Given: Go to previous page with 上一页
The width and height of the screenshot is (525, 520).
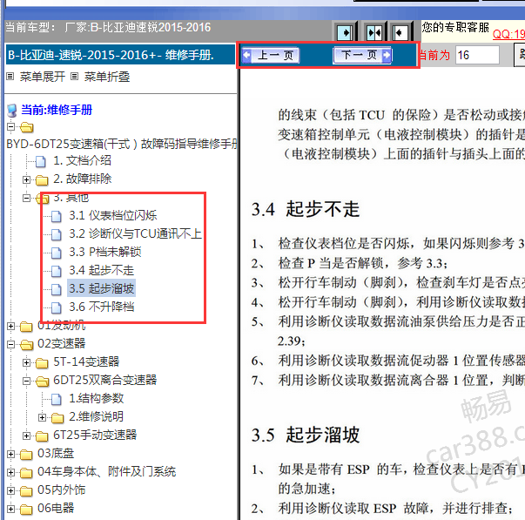Looking at the screenshot, I should (x=271, y=55).
